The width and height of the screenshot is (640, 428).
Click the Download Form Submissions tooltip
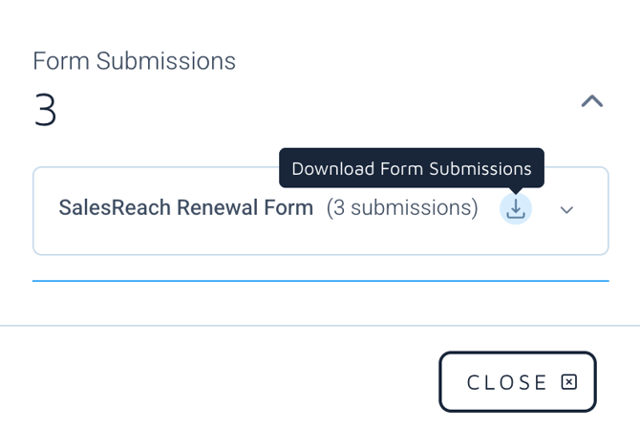[411, 168]
